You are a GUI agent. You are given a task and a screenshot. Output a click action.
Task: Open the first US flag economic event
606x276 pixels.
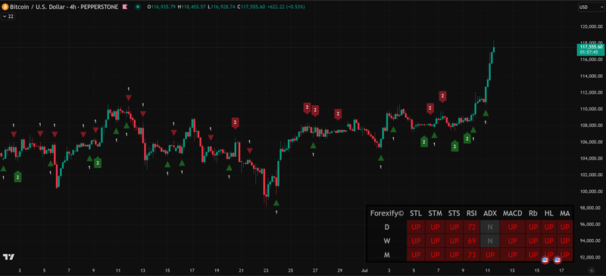[x=545, y=260]
